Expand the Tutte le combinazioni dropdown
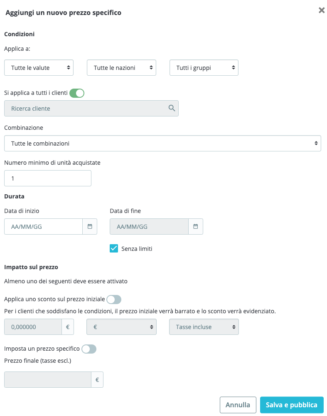This screenshot has height=416, width=327. coord(162,143)
